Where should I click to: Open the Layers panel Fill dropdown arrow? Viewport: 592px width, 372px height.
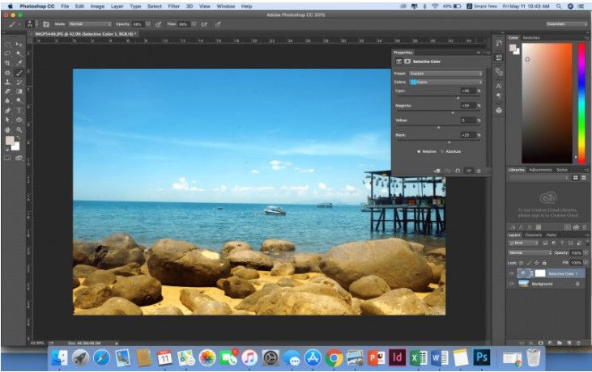pos(586,263)
